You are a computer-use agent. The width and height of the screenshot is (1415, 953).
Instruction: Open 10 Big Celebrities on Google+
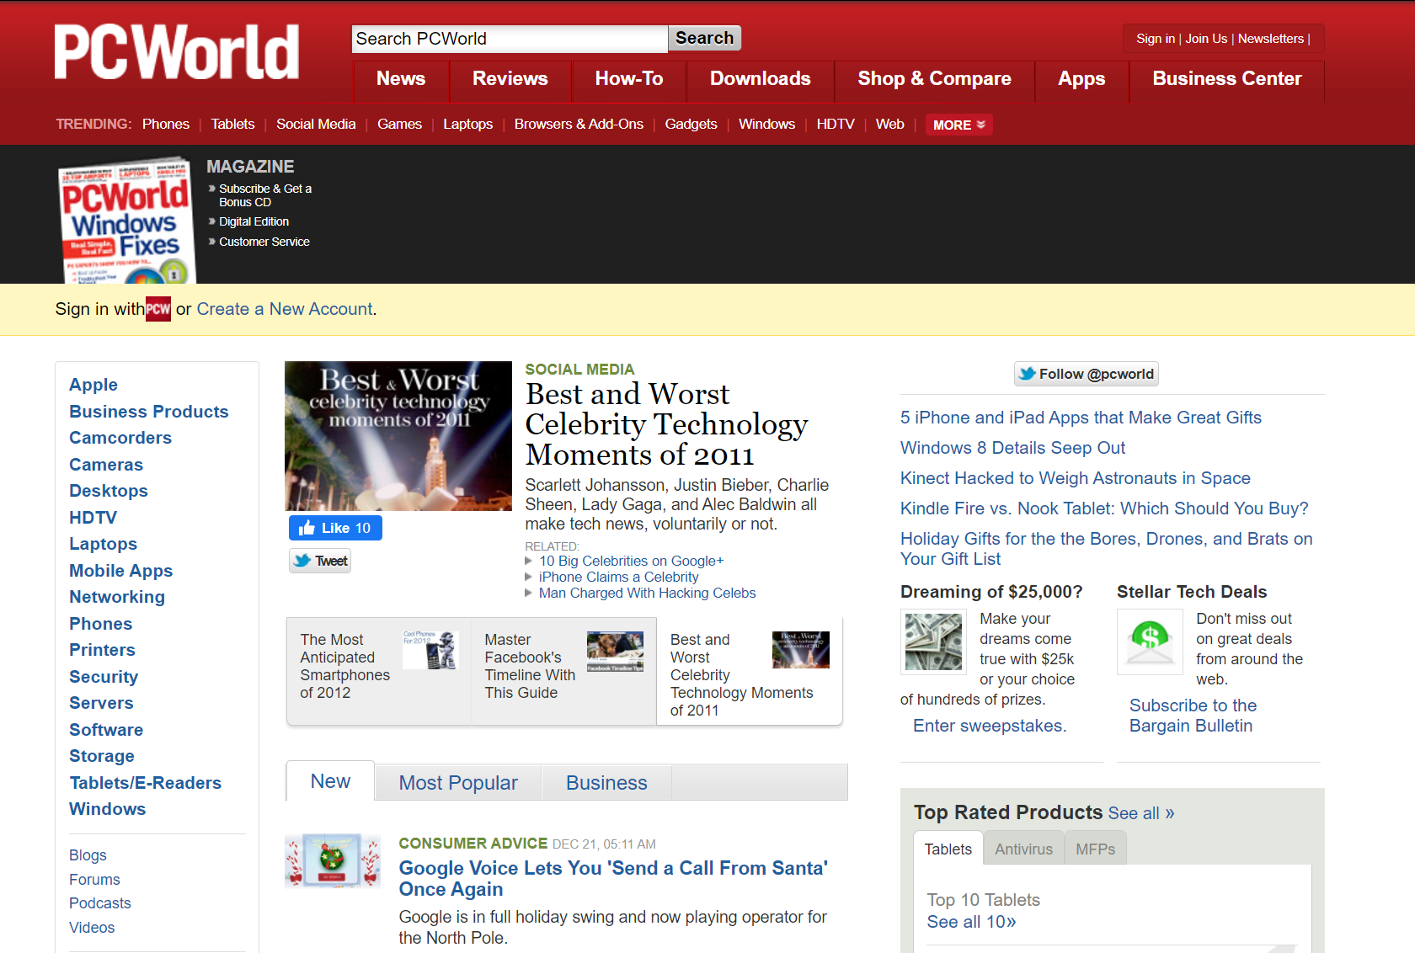click(632, 561)
